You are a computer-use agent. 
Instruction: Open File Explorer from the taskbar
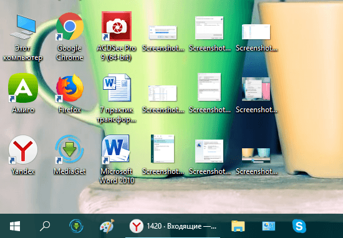(x=238, y=226)
